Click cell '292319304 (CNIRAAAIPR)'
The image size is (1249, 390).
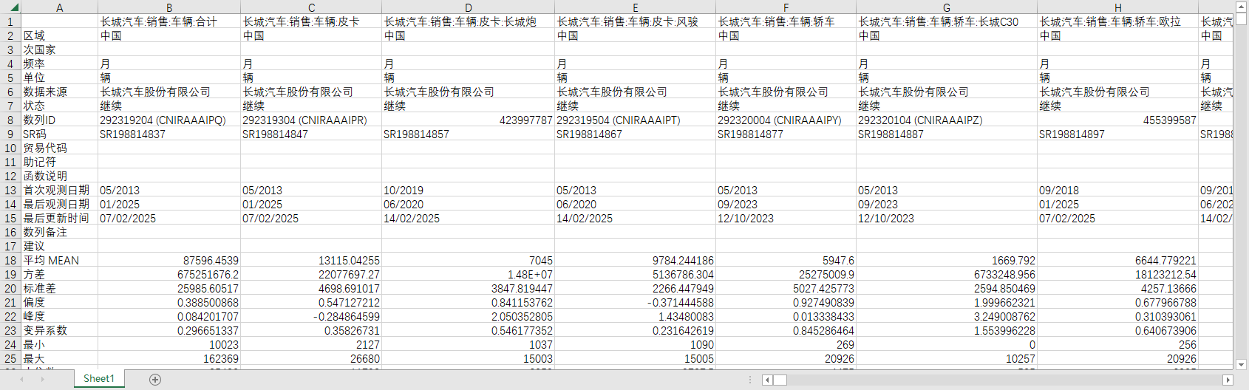pyautogui.click(x=311, y=120)
